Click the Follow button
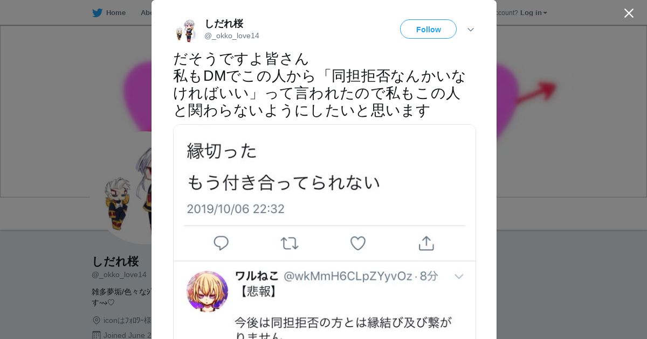 [x=428, y=29]
